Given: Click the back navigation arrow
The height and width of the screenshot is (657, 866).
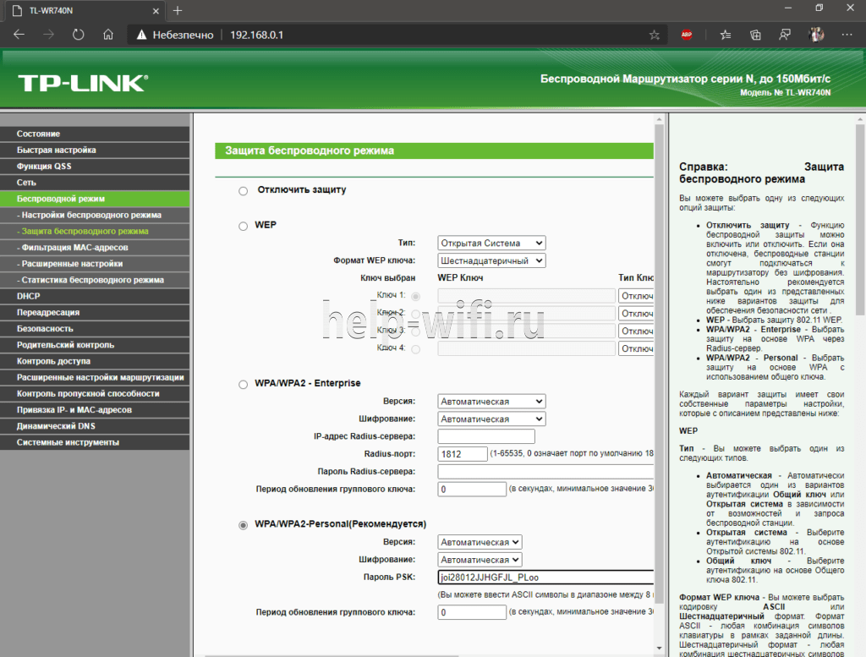Looking at the screenshot, I should [19, 36].
